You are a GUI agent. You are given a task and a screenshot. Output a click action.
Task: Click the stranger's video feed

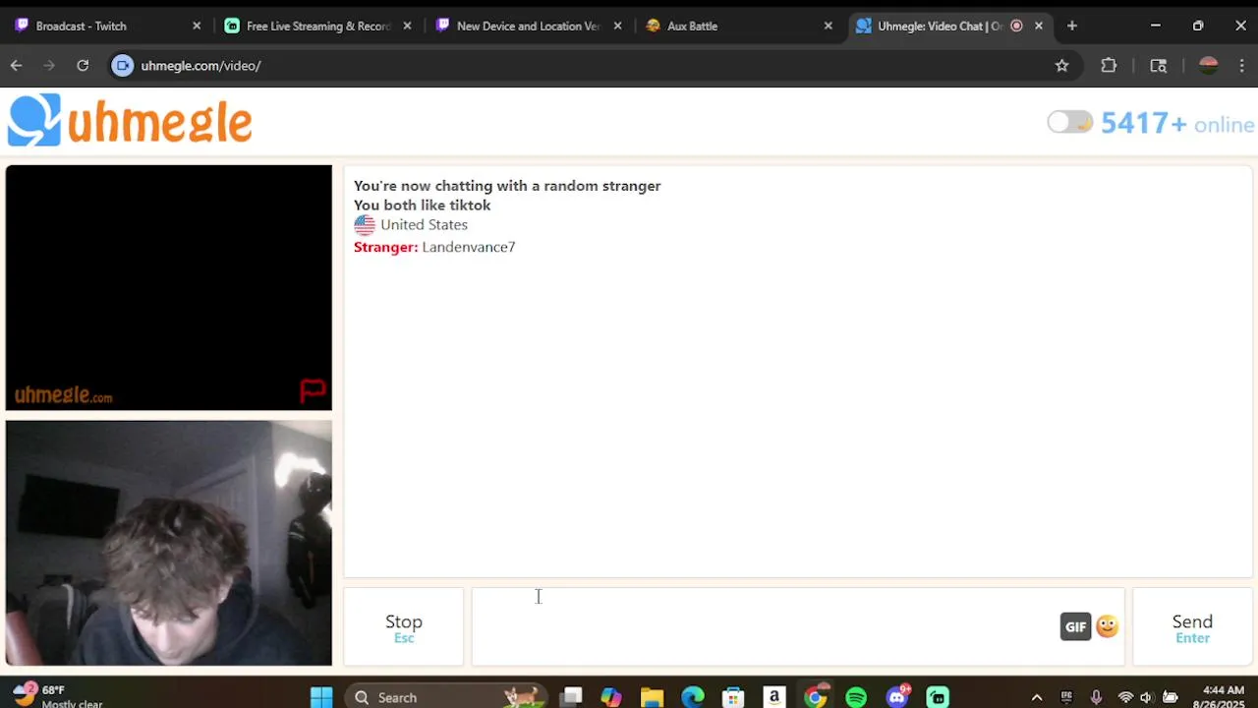point(169,287)
